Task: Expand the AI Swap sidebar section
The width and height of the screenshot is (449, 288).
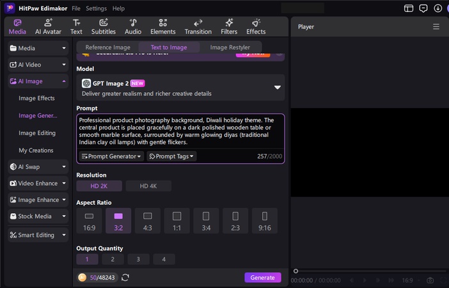Action: pos(38,167)
